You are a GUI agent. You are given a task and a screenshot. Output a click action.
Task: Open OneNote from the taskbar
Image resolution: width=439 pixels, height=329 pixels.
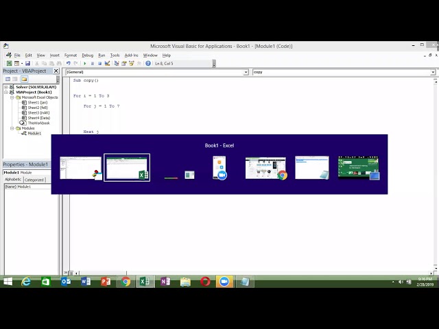click(165, 282)
